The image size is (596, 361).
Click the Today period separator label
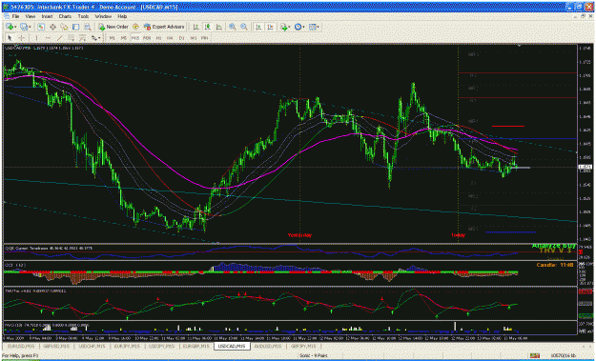click(458, 235)
